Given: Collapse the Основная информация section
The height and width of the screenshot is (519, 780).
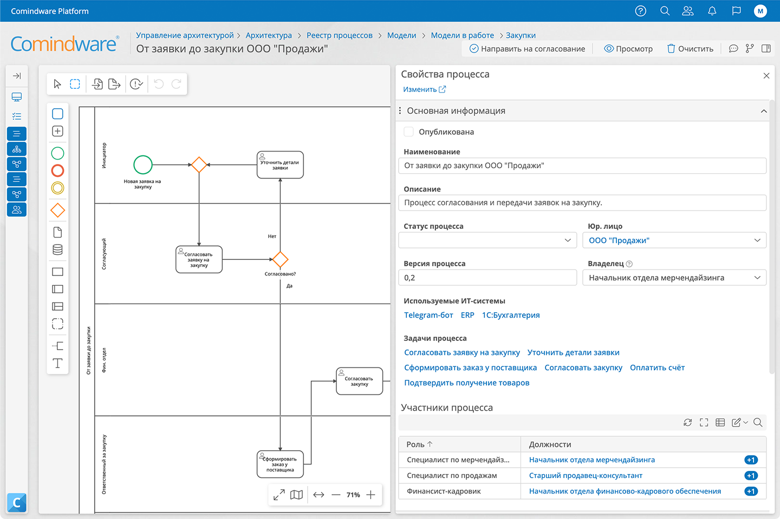Looking at the screenshot, I should point(764,111).
